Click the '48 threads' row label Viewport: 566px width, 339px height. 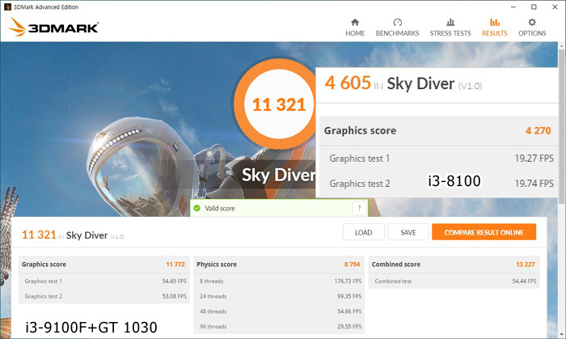pos(213,311)
